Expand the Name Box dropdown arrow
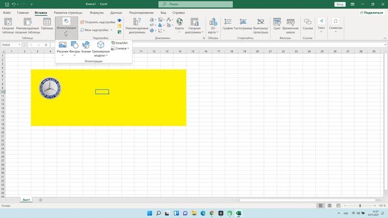Viewport: 388px width, 218px height. tap(19, 45)
